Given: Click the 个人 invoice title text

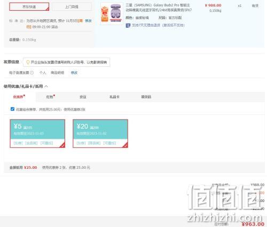Looking at the screenshot, I should pyautogui.click(x=43, y=73).
